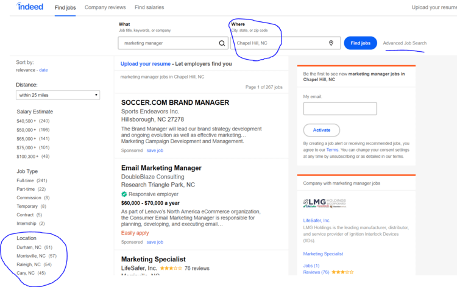Click the blue Find jobs button
The image size is (457, 287).
[x=360, y=43]
